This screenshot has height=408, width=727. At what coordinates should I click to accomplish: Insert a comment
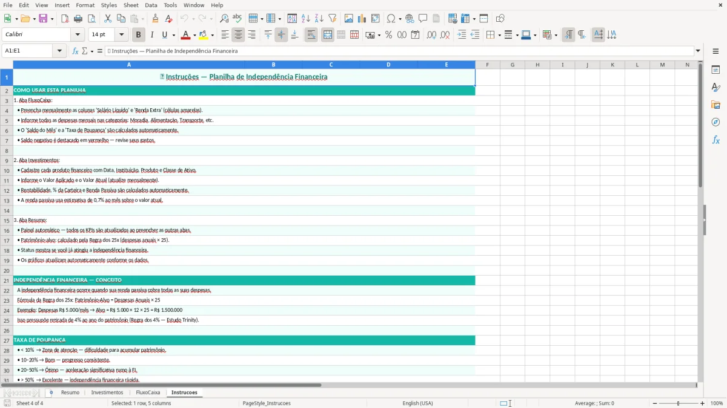pyautogui.click(x=423, y=19)
